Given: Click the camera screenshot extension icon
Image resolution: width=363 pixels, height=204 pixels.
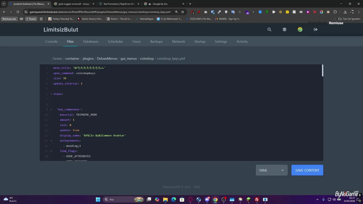Looking at the screenshot, I should [206, 12].
